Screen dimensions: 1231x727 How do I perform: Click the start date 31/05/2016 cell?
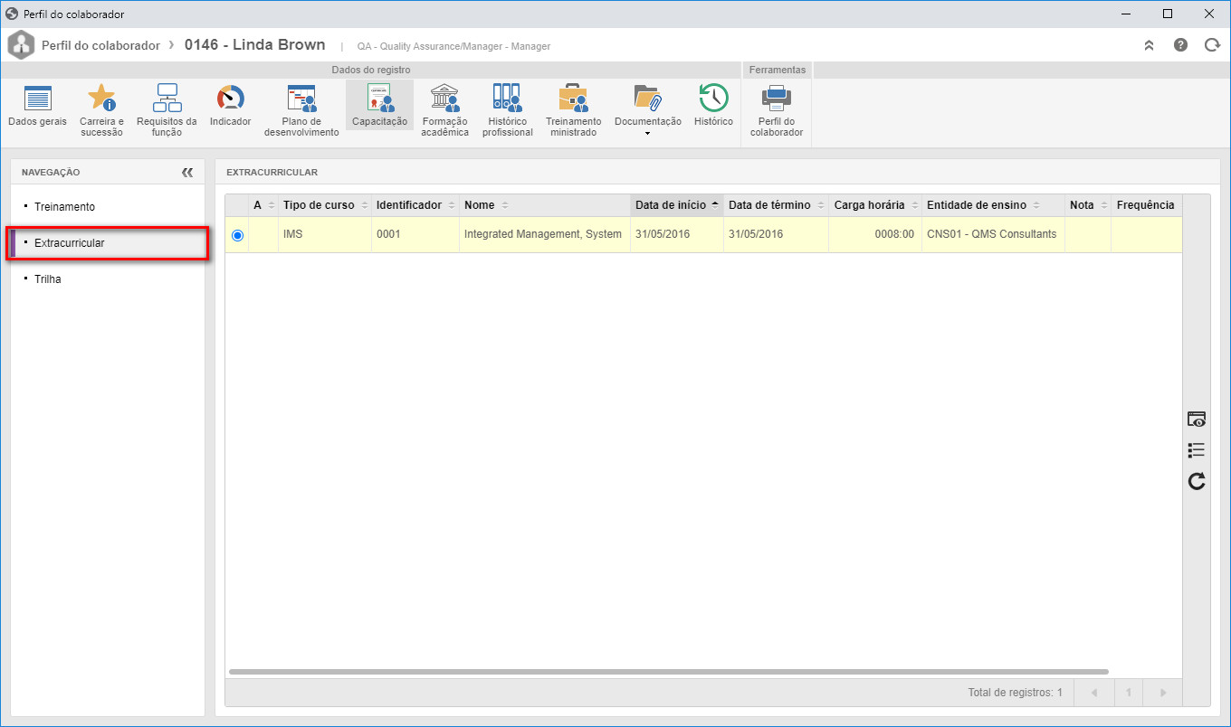[677, 234]
